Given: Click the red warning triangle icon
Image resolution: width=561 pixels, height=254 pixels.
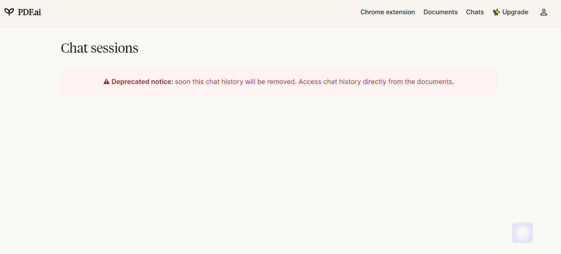Looking at the screenshot, I should pos(106,82).
